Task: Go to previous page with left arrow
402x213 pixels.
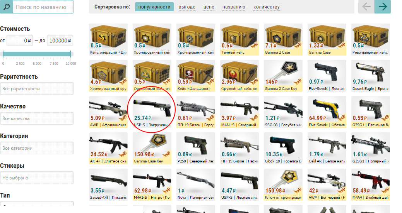Action: [366, 7]
